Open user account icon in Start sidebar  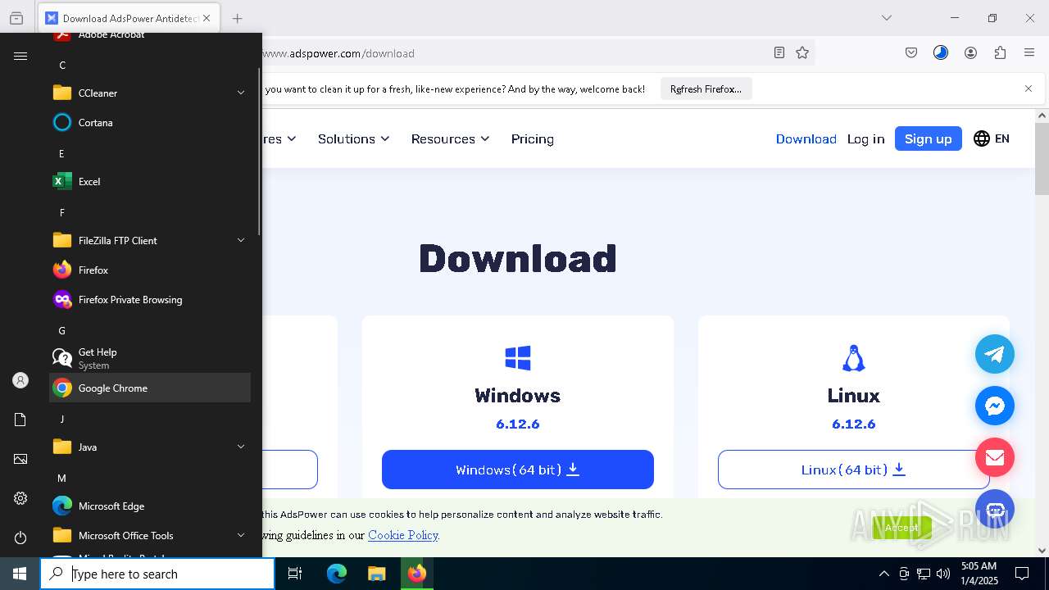[20, 380]
